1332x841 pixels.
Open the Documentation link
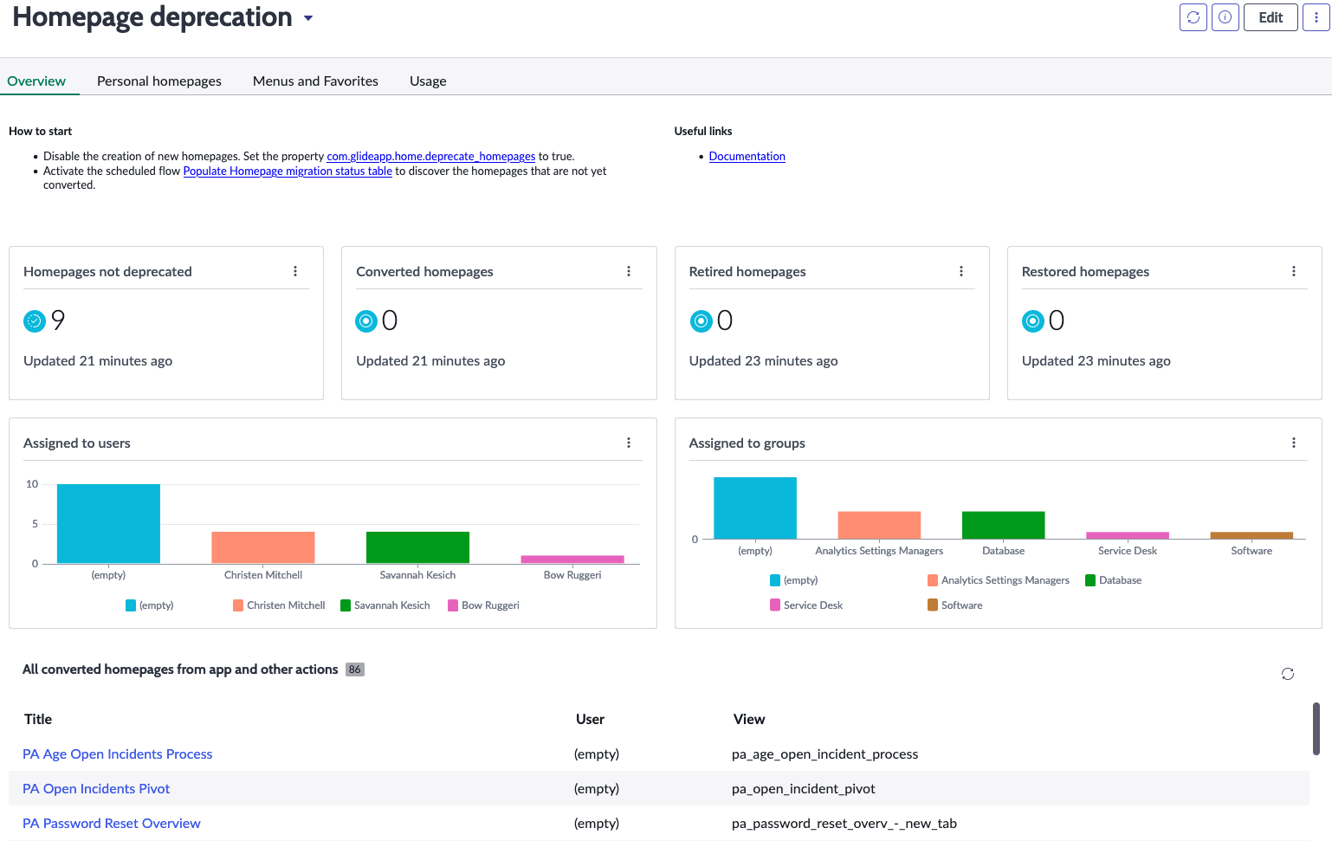click(747, 157)
